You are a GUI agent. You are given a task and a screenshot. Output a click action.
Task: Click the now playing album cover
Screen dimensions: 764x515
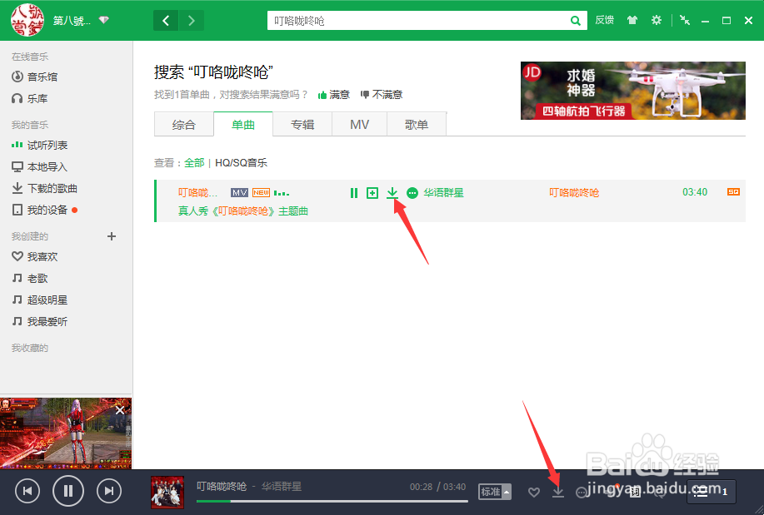point(167,493)
